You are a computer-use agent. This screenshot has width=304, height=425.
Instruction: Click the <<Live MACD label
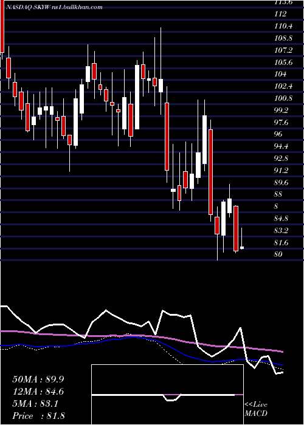click(256, 409)
